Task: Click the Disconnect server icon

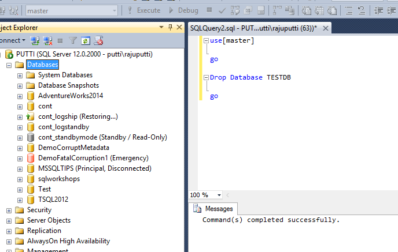Action: tap(47, 40)
